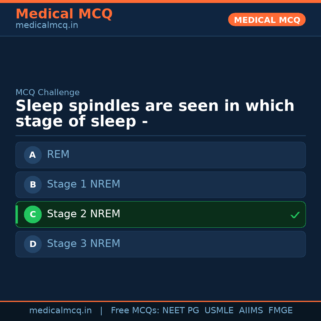Image resolution: width=321 pixels, height=321 pixels.
Task: Click the green bar beside option C
Action: click(x=17, y=214)
